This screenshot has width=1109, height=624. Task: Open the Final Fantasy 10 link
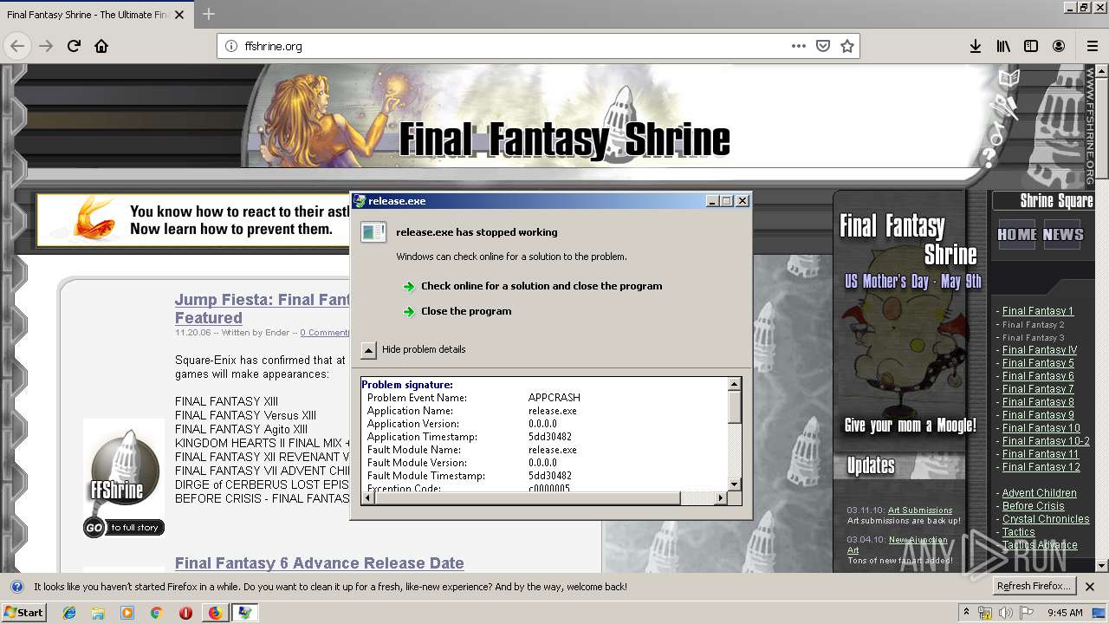[1041, 428]
